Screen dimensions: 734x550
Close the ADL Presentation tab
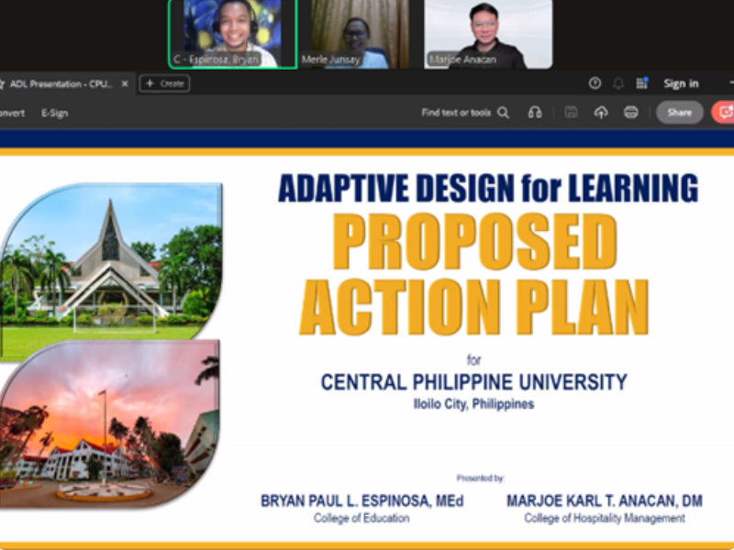(125, 83)
